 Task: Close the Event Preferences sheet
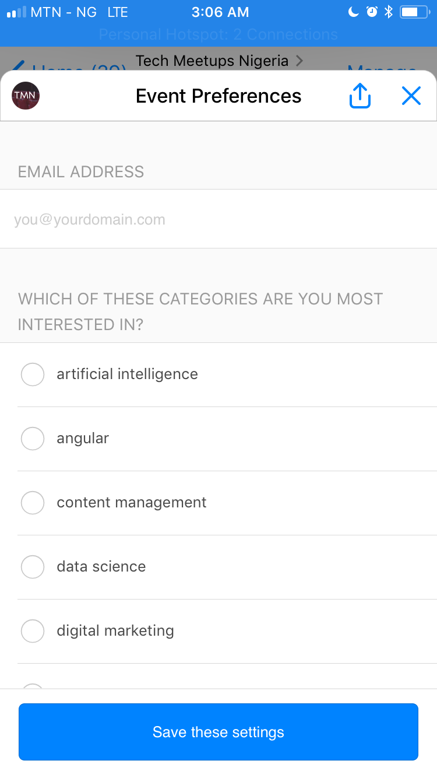(x=411, y=96)
